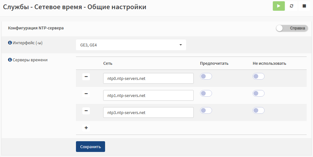Click the ntp3.ntp-servers.net input field

point(148,112)
